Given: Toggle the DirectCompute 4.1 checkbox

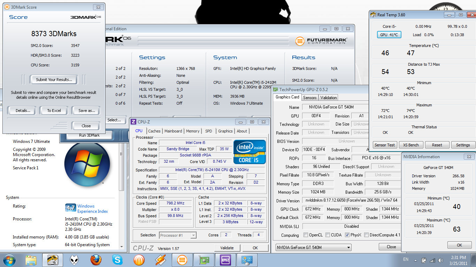Looking at the screenshot, I should (366, 235).
